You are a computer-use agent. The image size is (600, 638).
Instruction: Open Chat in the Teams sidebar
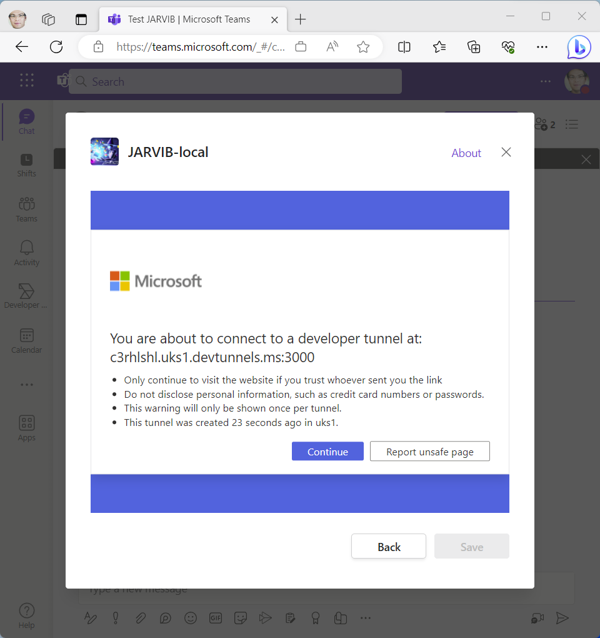26,122
